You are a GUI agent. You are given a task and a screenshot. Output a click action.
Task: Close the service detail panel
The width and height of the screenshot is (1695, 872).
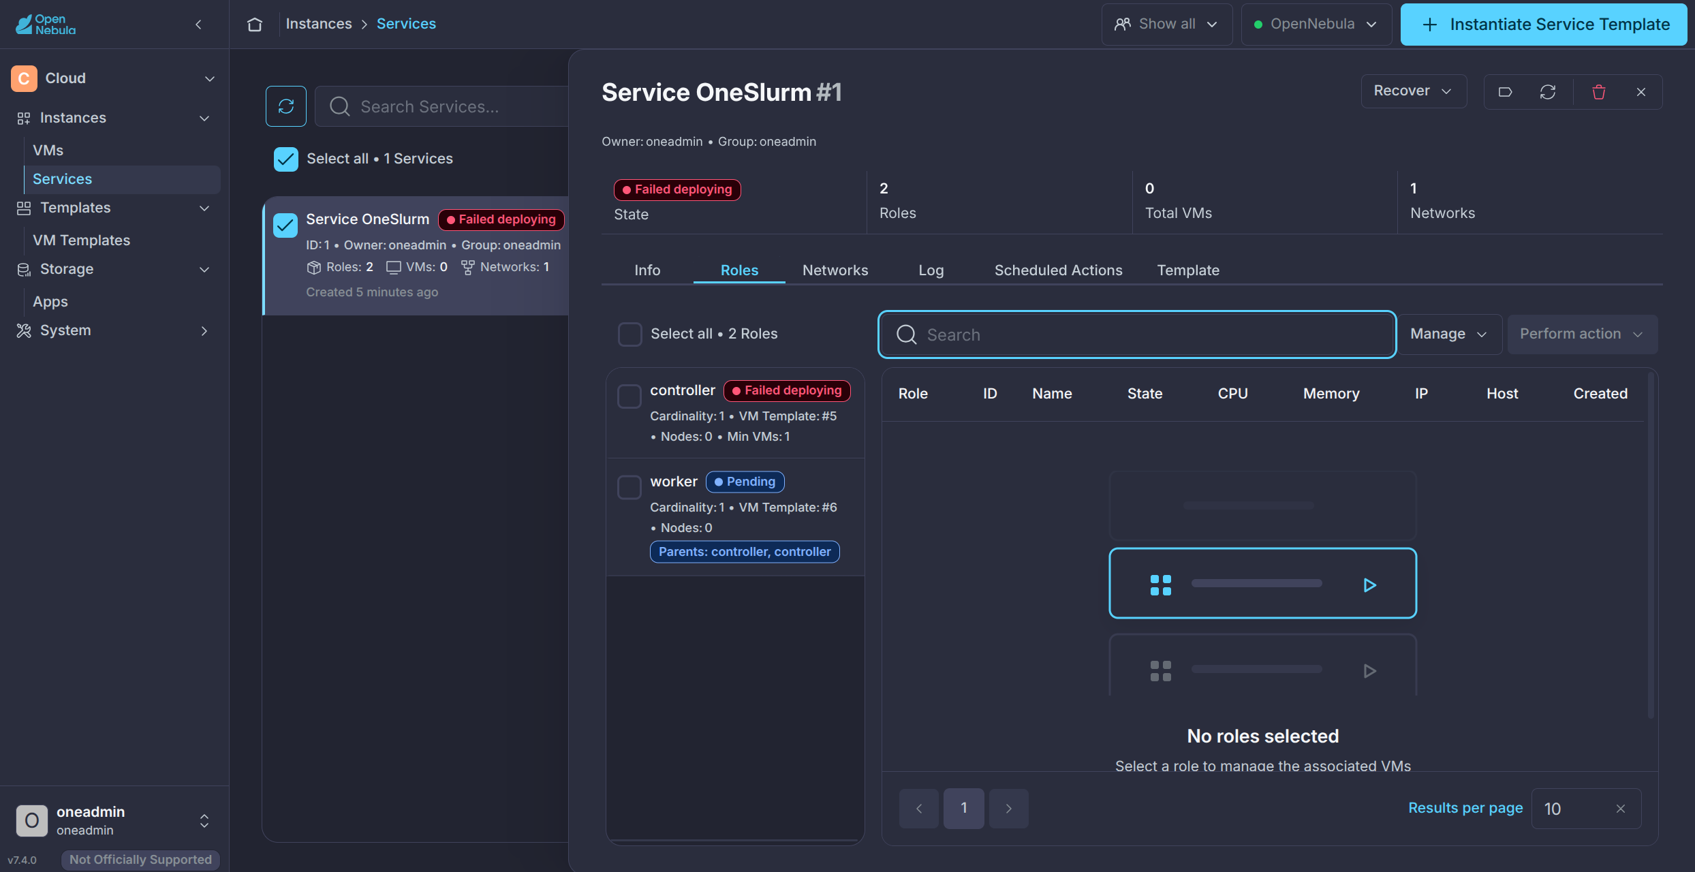pyautogui.click(x=1641, y=92)
